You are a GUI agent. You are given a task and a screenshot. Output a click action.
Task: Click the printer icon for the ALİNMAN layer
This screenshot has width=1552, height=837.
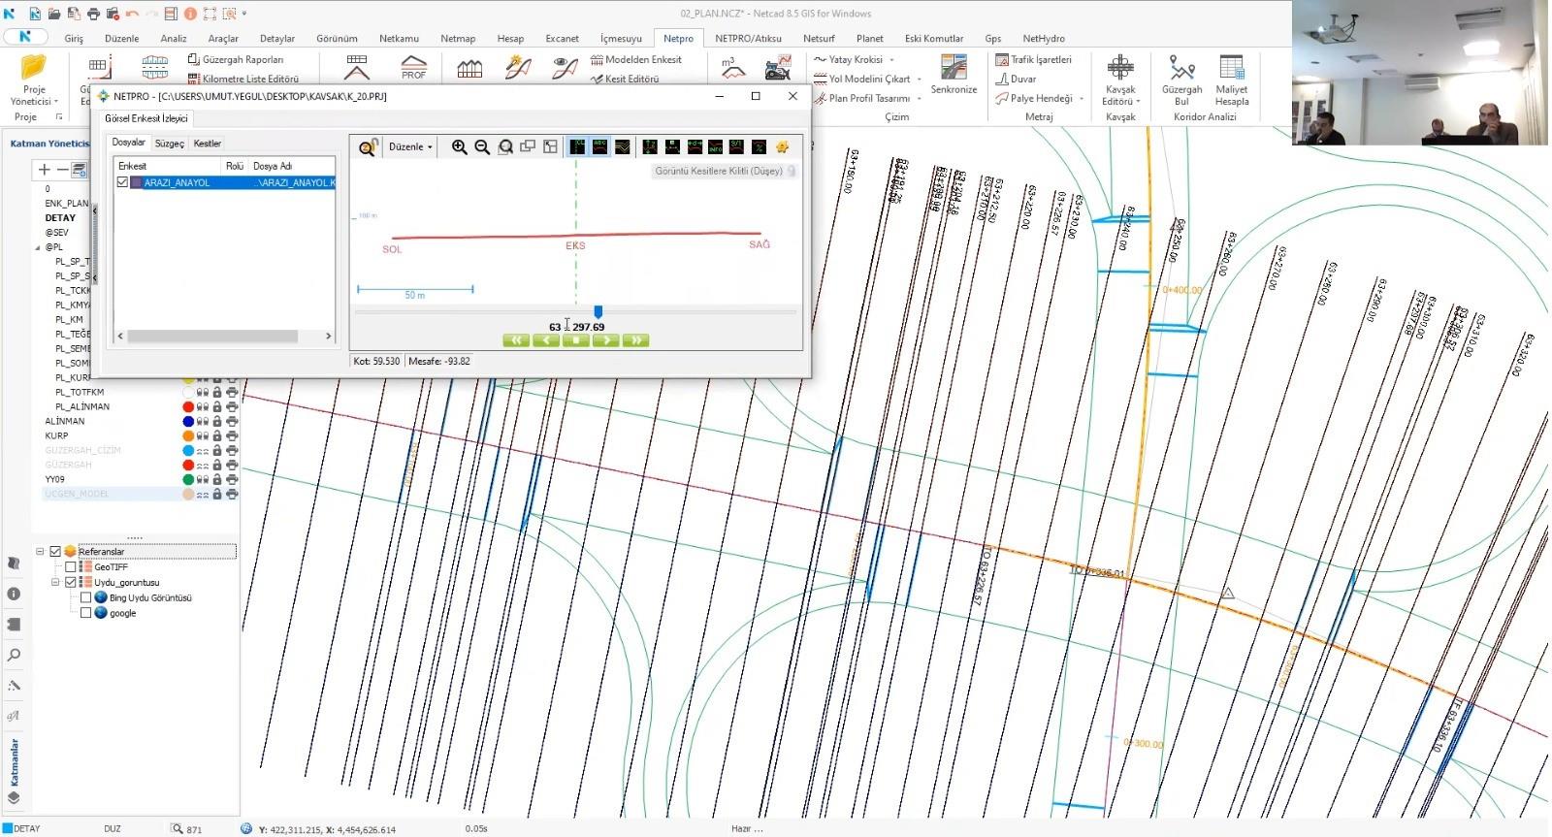(x=232, y=421)
